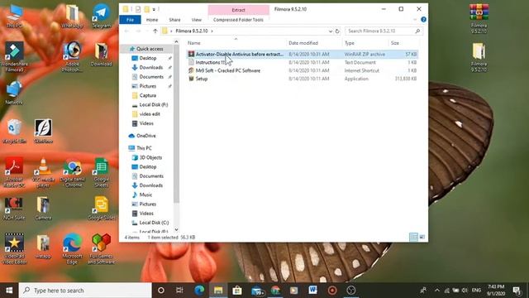Open Compressed Folder Tools tab
The image size is (529, 298).
pyautogui.click(x=238, y=20)
